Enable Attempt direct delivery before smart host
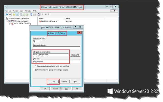The image size is (163, 102). [x=35, y=66]
